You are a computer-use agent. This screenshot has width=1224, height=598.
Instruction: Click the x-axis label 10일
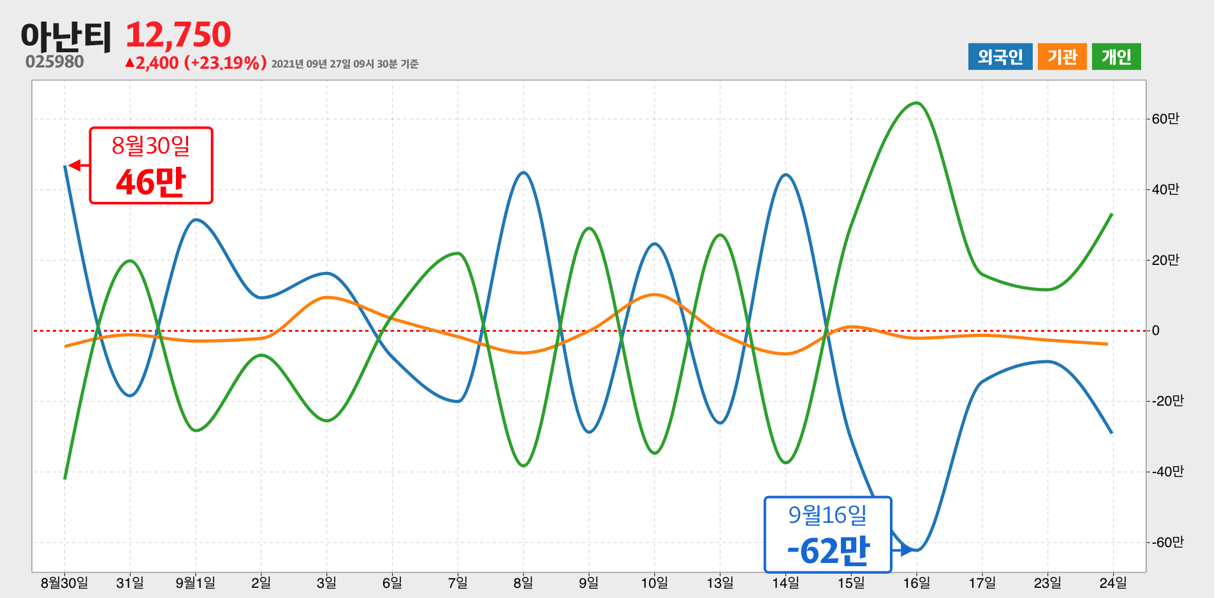pyautogui.click(x=655, y=583)
